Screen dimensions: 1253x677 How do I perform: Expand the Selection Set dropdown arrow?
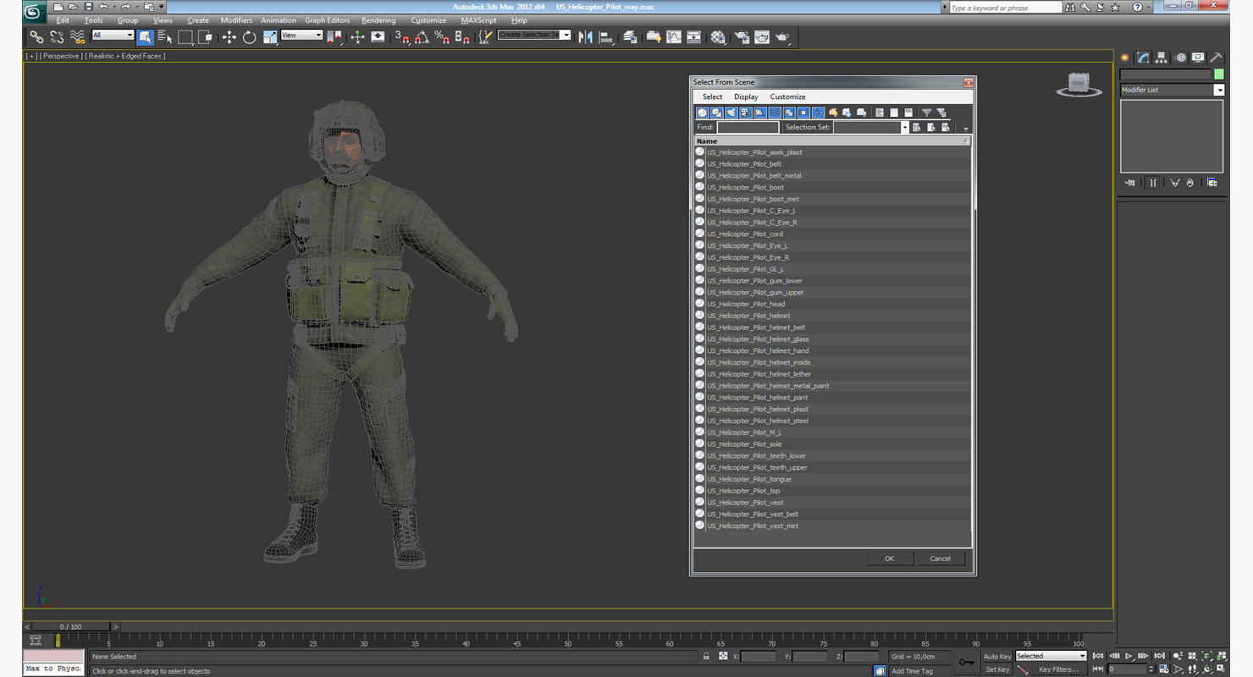click(x=904, y=127)
